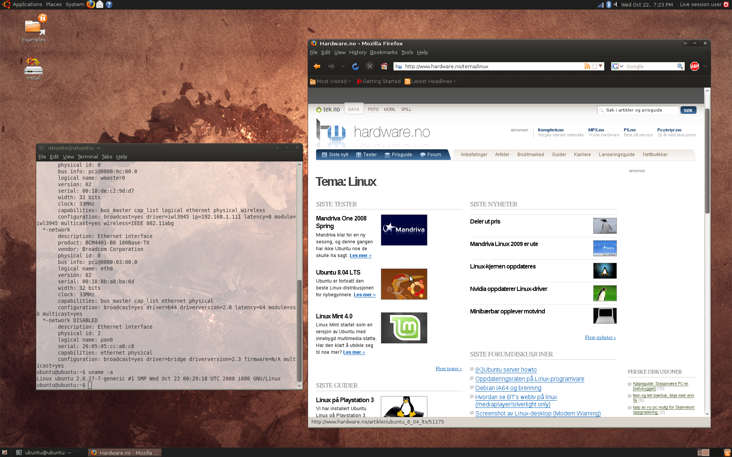732x457 pixels.
Task: Open mail client icon in top panel
Action: 100,4
